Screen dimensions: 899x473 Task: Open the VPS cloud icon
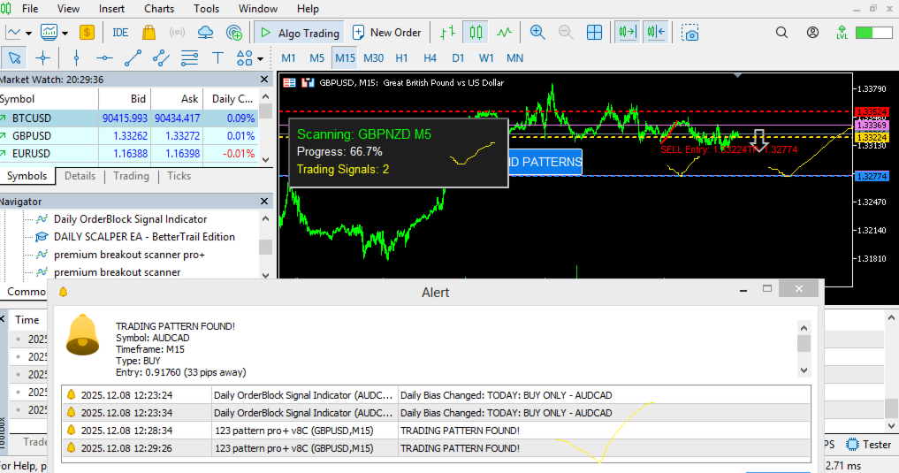205,33
